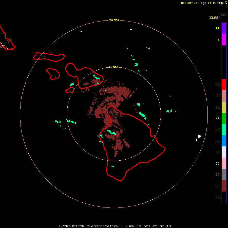Select the BI brown legend swatch

[224, 186]
